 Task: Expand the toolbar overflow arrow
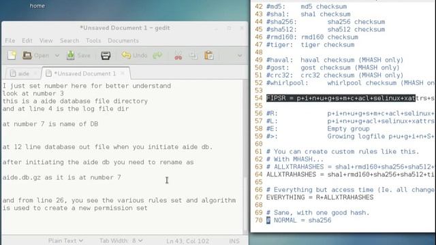[x=239, y=56]
